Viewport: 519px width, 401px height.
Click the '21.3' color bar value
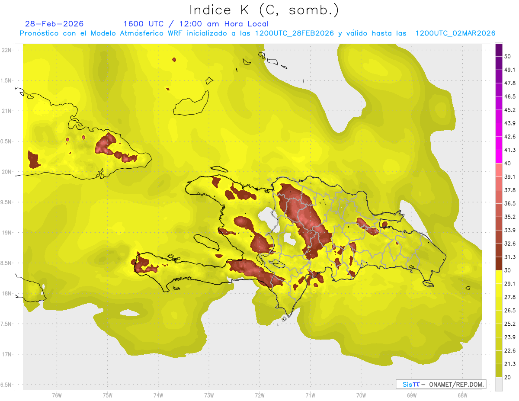510,364
